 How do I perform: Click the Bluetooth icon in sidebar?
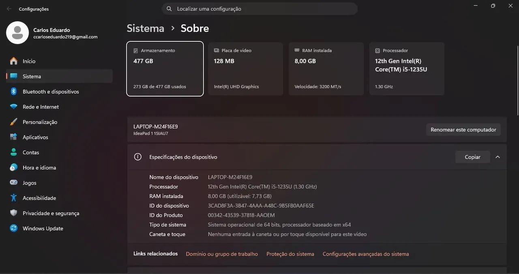tap(14, 92)
